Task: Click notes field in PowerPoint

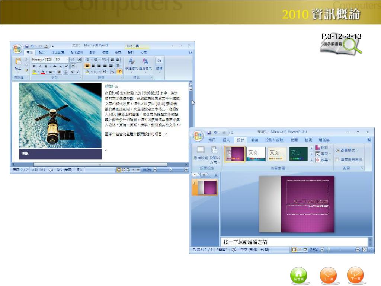Action: pyautogui.click(x=295, y=242)
